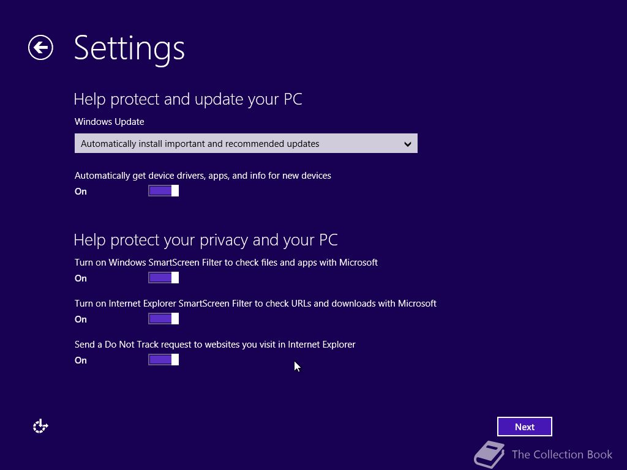Click the 'On' status for Do Not Track

[x=80, y=360]
